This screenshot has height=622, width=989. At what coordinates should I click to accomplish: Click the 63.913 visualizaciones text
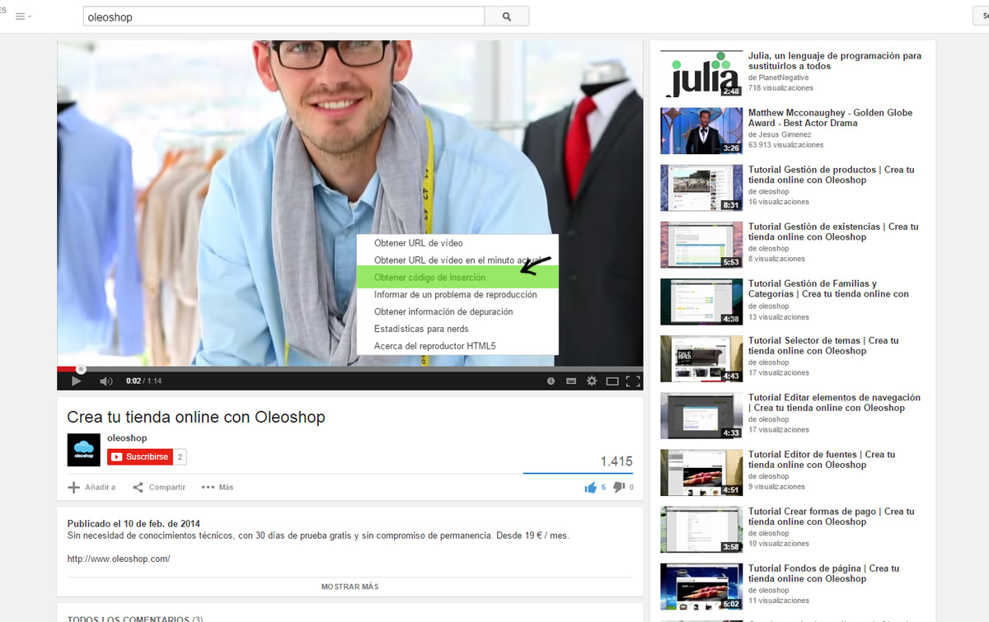[785, 145]
